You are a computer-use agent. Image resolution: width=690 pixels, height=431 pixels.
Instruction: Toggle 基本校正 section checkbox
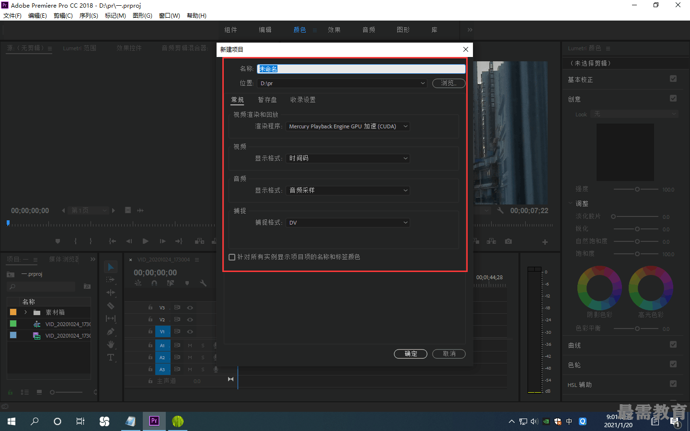673,79
